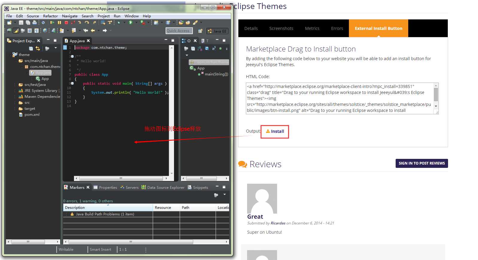Screen dimensions: 478x260
Task: Click SIGN IN TO POST REVIEWS
Action: coord(422,163)
